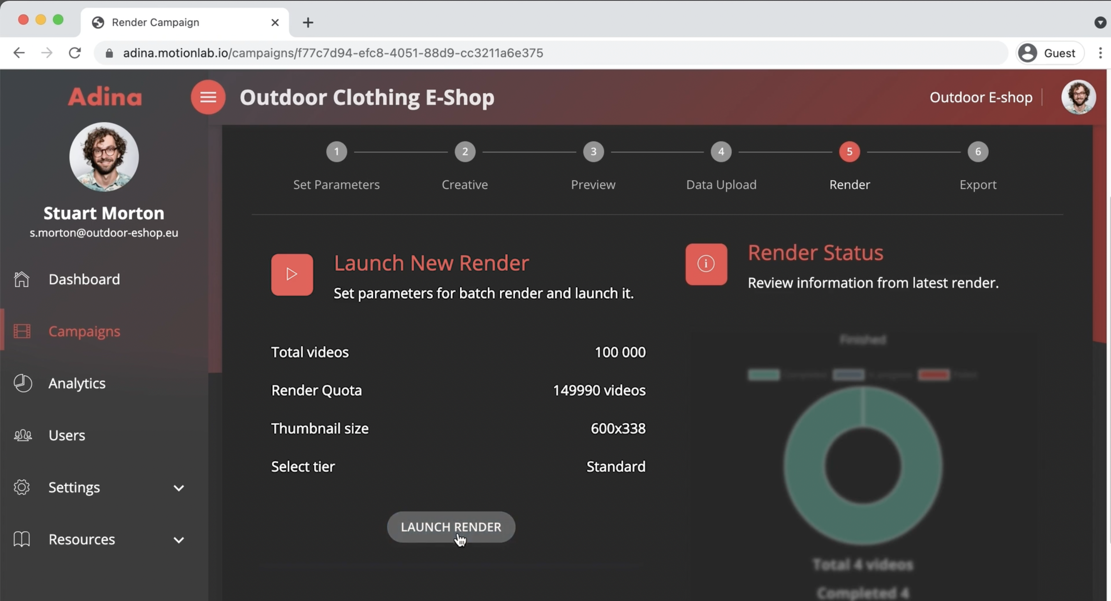Image resolution: width=1111 pixels, height=601 pixels.
Task: Open the Resources book icon
Action: 22,539
